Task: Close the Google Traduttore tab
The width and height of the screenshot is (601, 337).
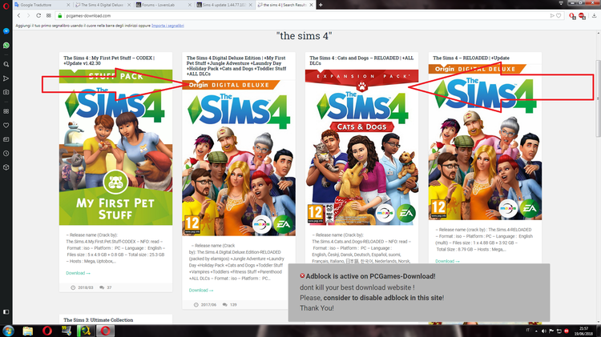Action: 68,5
